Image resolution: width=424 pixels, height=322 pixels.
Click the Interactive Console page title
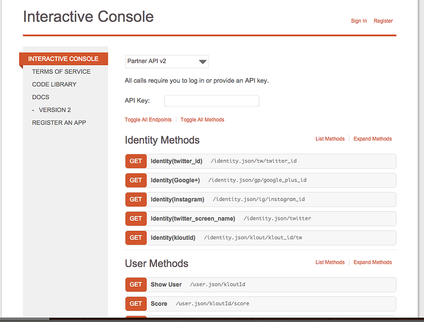pos(89,17)
